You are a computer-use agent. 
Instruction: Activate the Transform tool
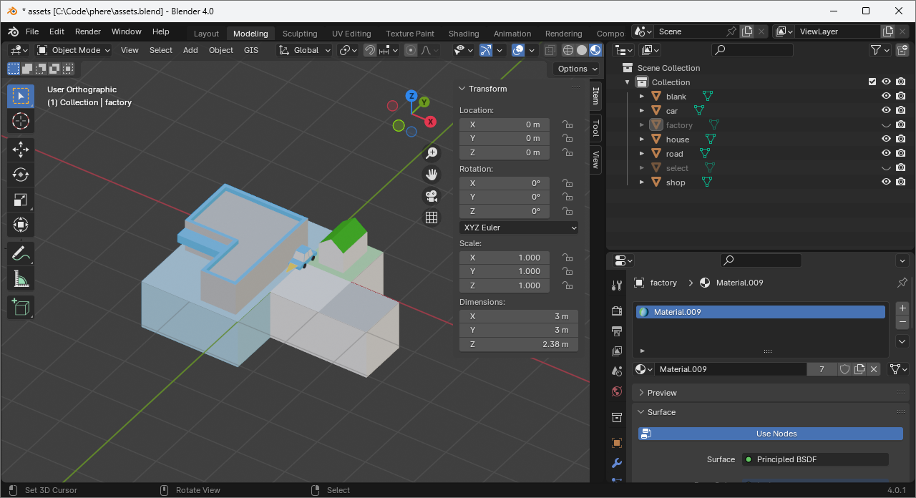click(x=21, y=225)
